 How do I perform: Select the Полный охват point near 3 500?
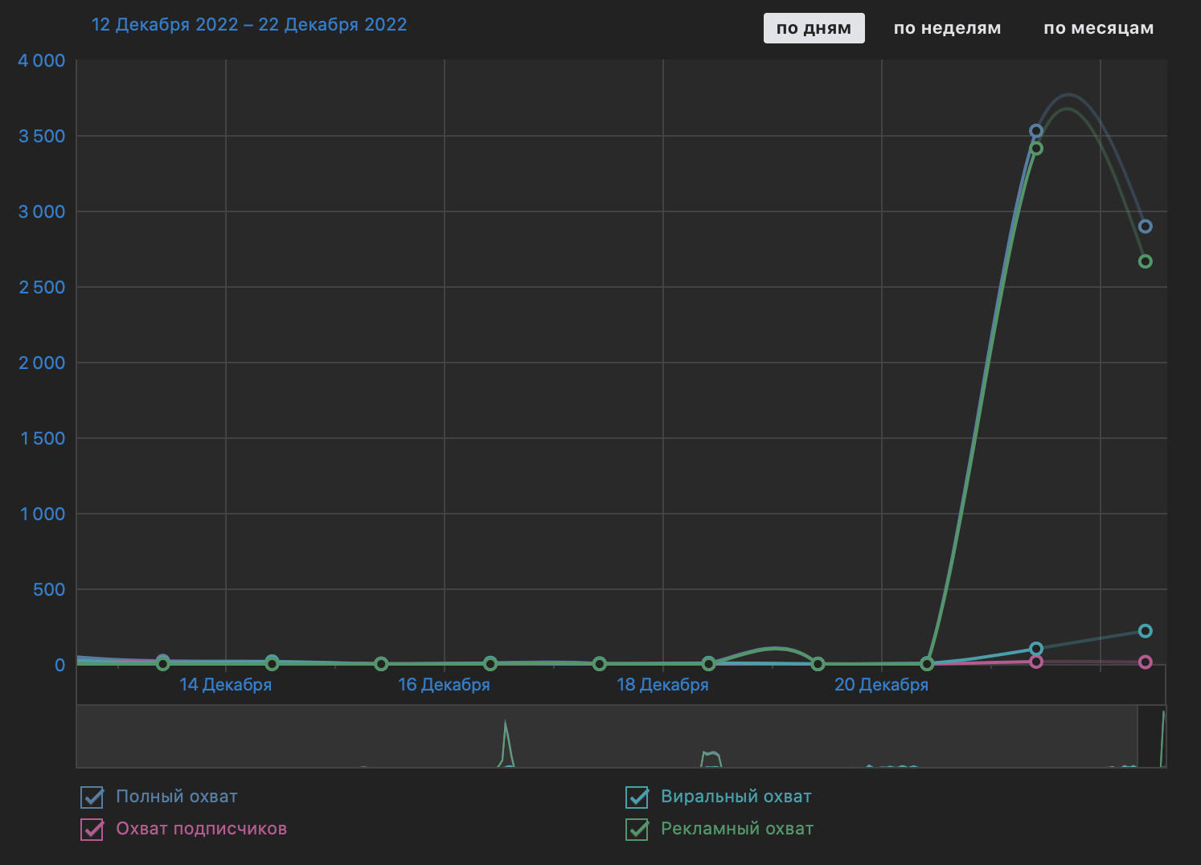coord(1035,131)
